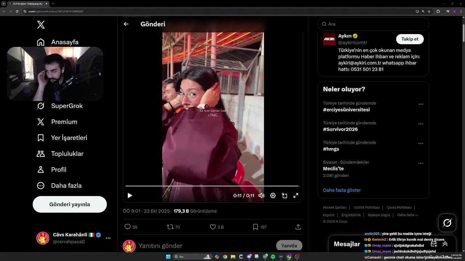The width and height of the screenshot is (465, 261).
Task: Open the browser tab search dropdown
Action: coord(3,4)
